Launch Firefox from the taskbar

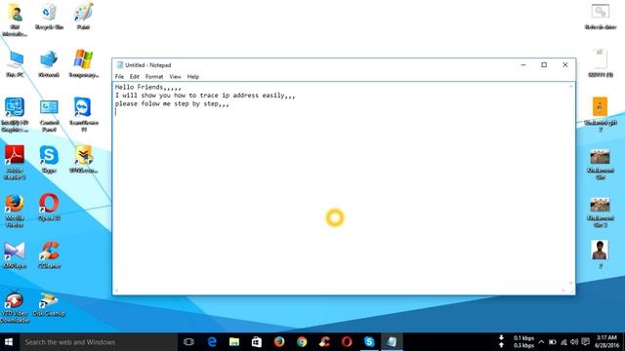coord(279,342)
